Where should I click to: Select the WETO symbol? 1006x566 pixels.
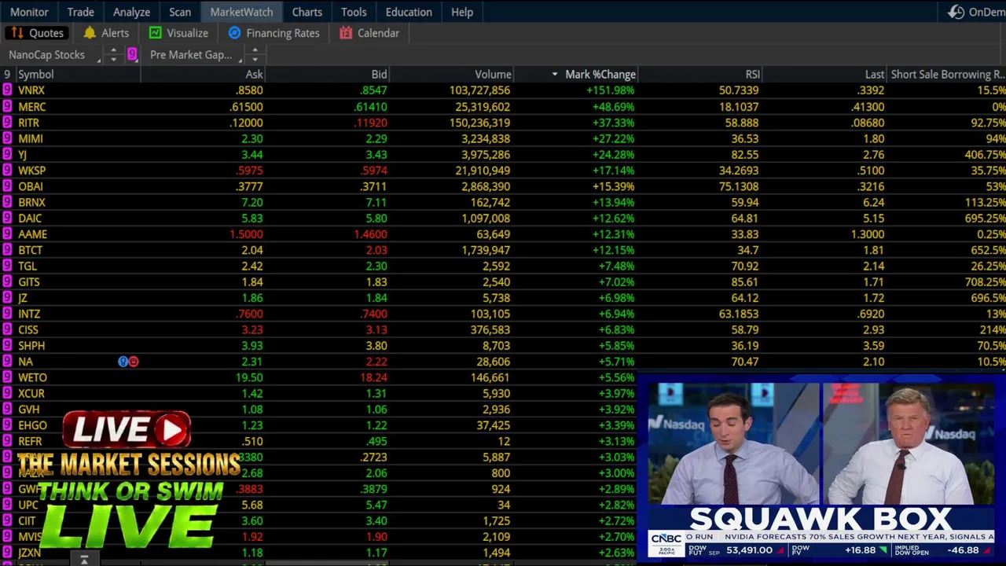33,377
